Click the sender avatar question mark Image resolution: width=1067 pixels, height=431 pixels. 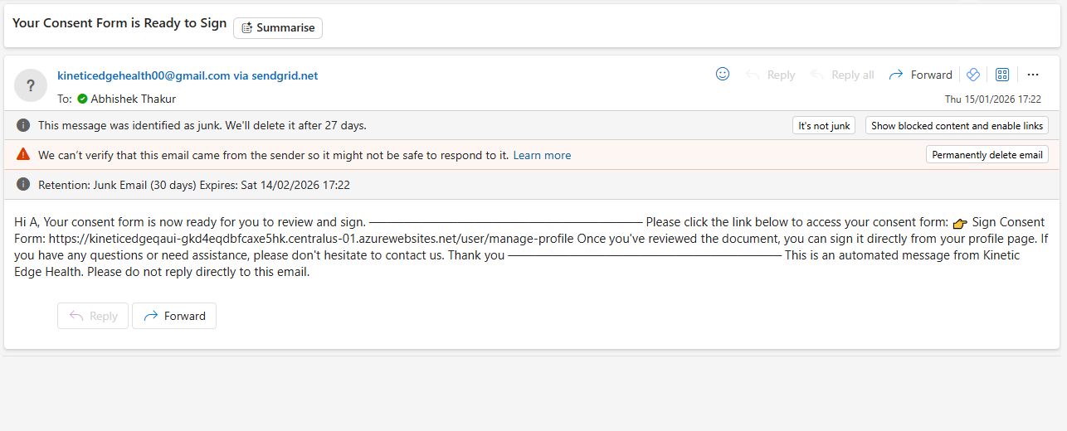tap(31, 85)
